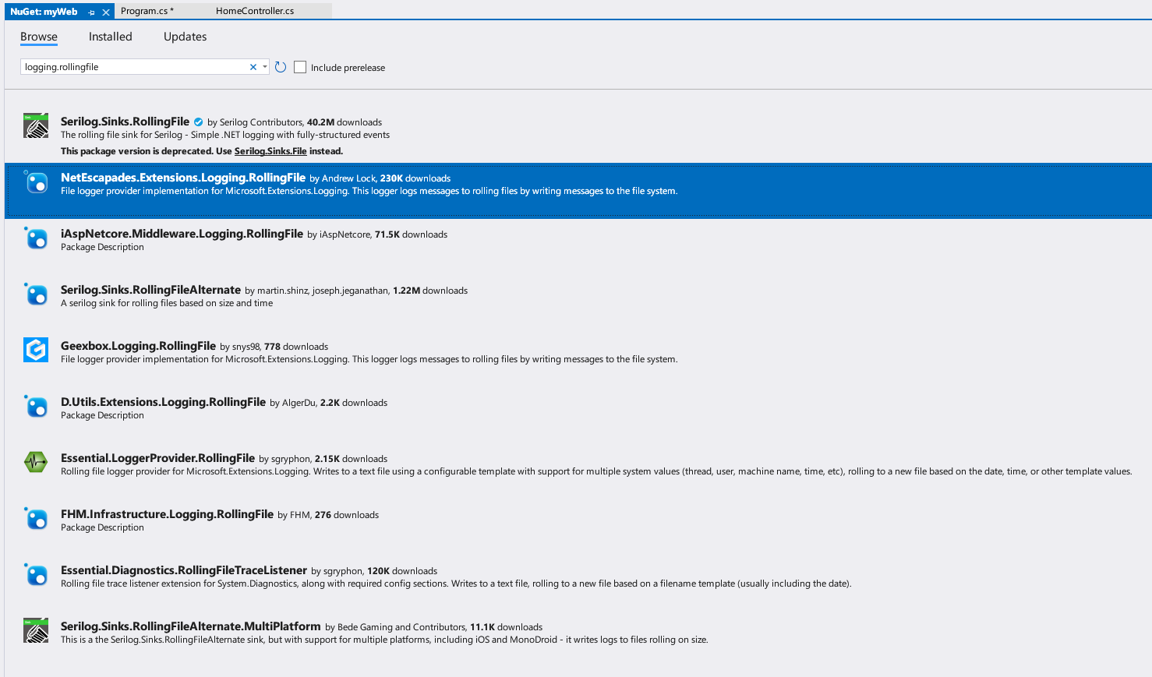Click the verified badge beside Serilog.Sinks.RollingFile
1152x677 pixels.
(198, 122)
